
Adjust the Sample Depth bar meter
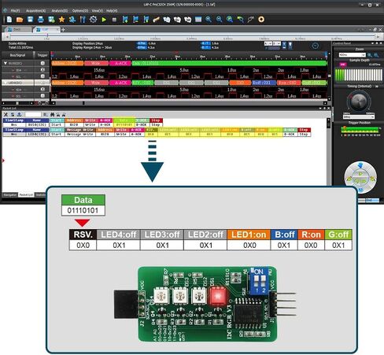(x=359, y=75)
